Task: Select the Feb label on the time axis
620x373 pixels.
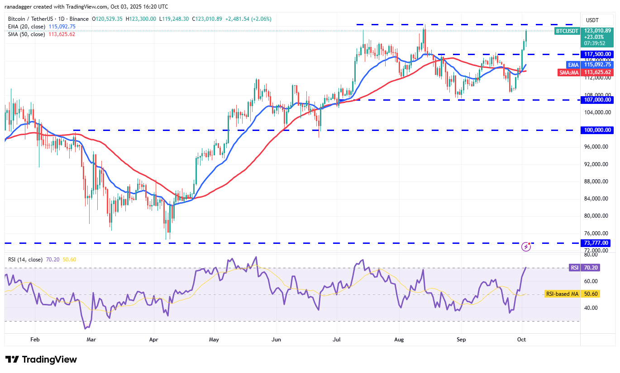Action: click(x=34, y=339)
